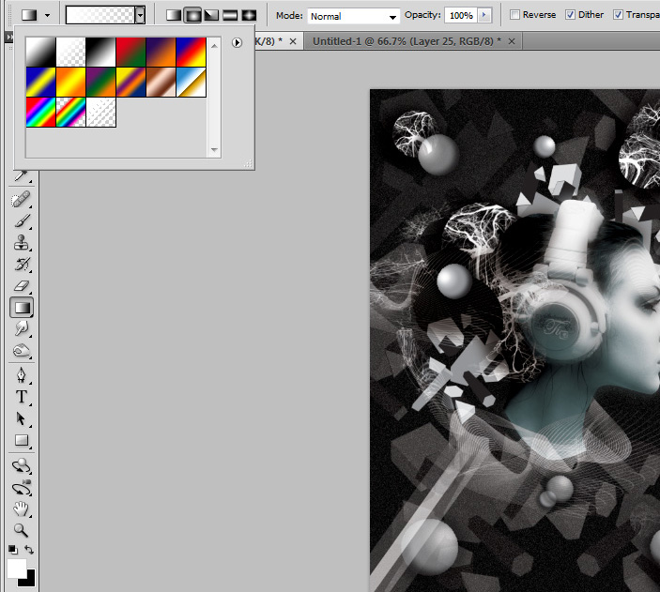
Task: Enable the Reverse checkbox
Action: pyautogui.click(x=514, y=15)
